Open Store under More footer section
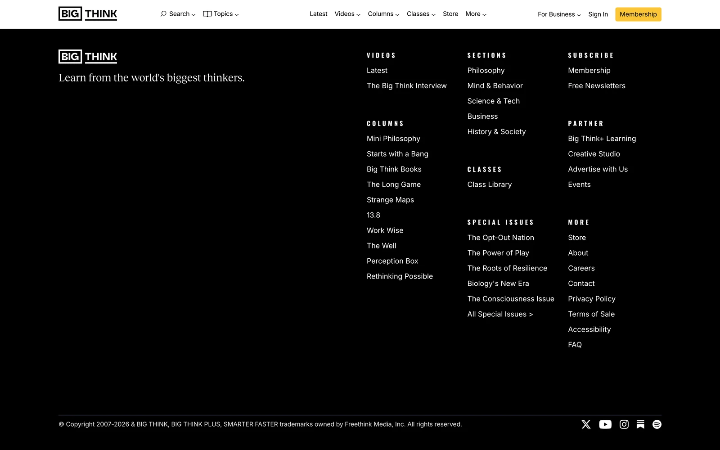 click(x=577, y=238)
